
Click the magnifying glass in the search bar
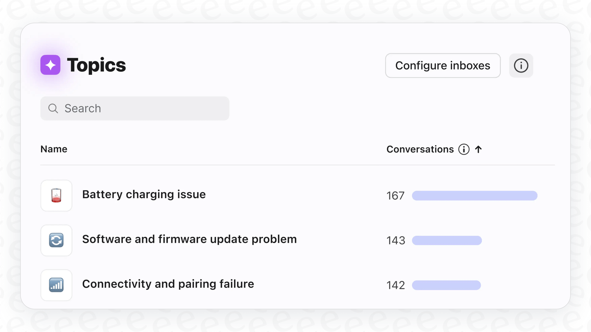pyautogui.click(x=53, y=109)
